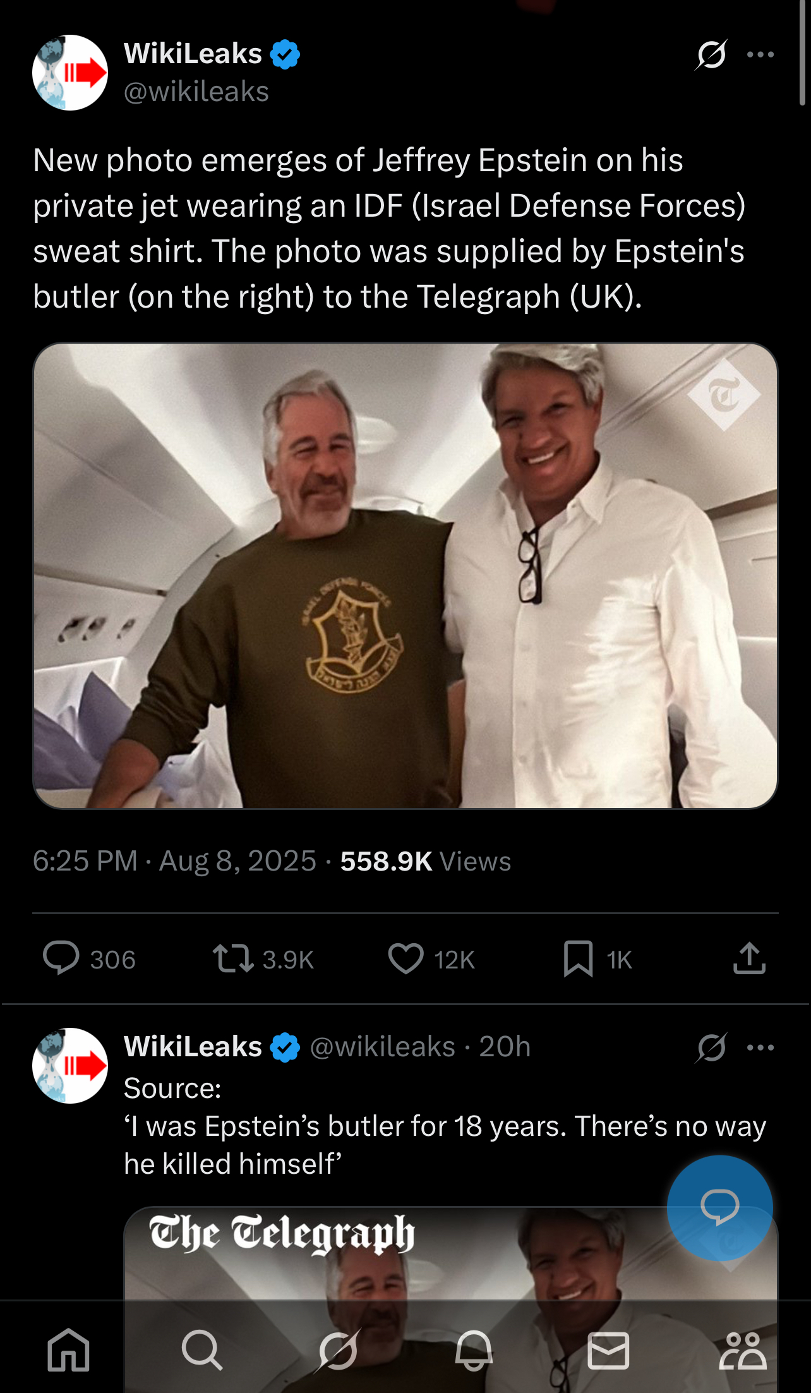Open the Grok icon on source reply
811x1393 pixels.
click(711, 1047)
